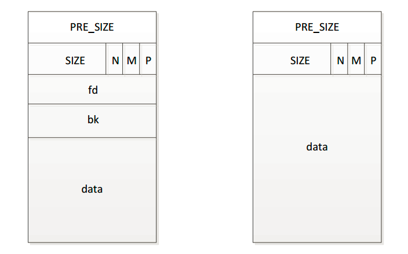The height and width of the screenshot is (254, 408).
Task: Select the M flag in right chunk
Action: click(x=356, y=59)
